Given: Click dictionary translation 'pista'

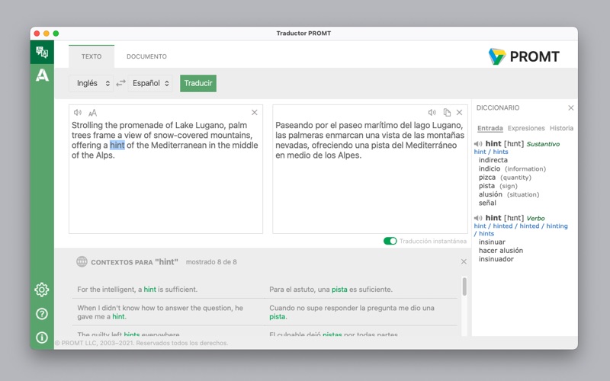Looking at the screenshot, I should click(486, 186).
